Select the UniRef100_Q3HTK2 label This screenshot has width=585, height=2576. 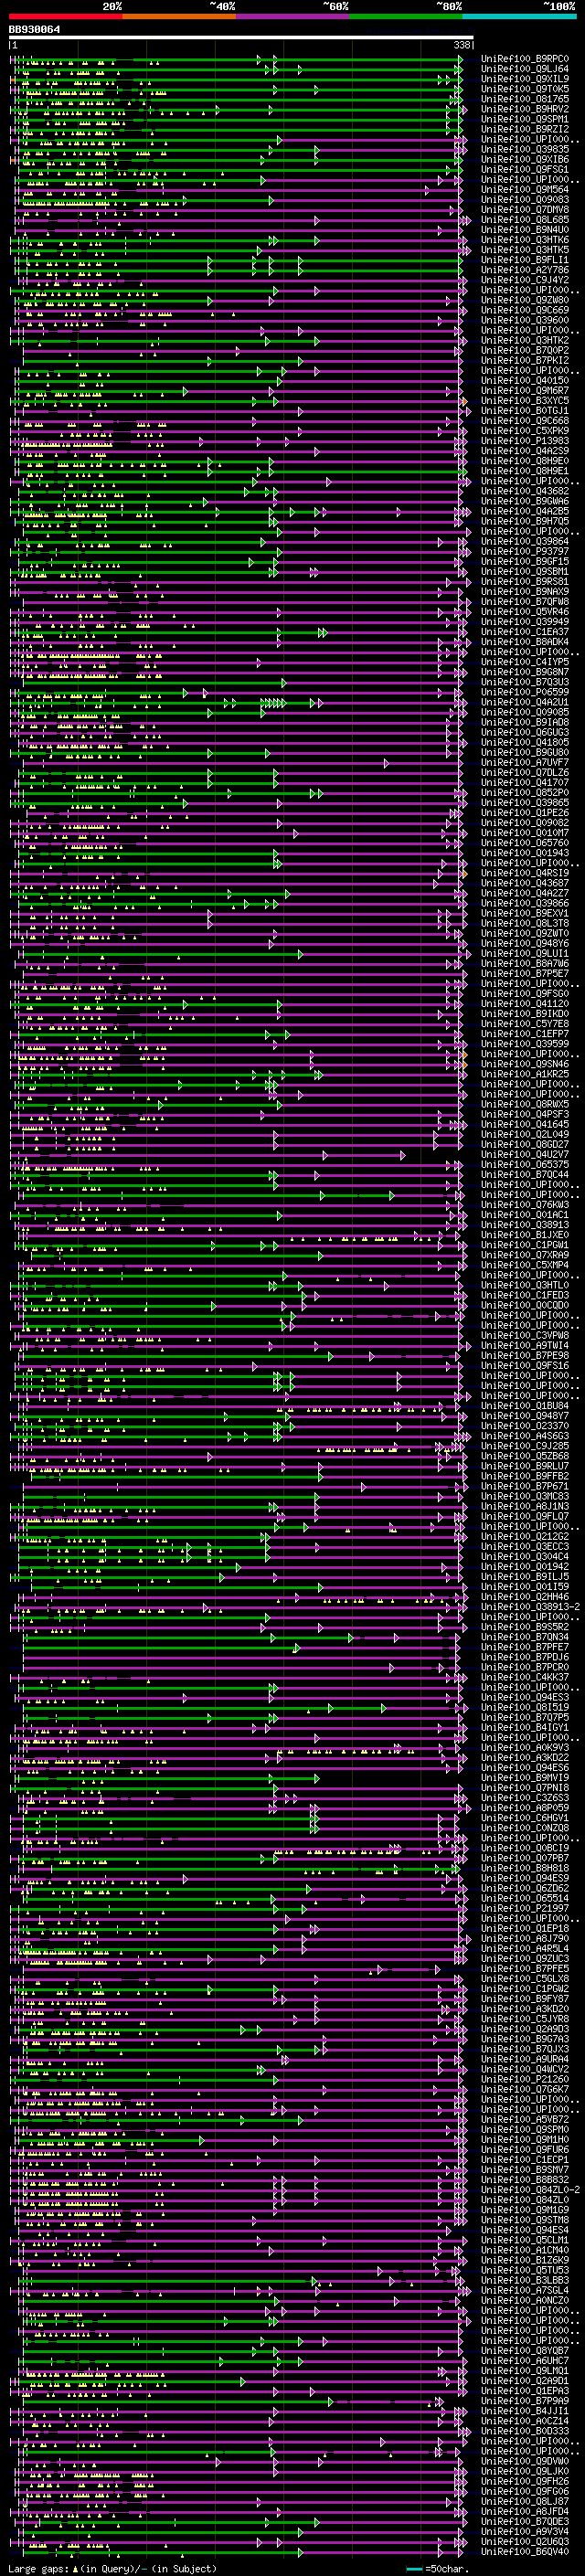525,340
